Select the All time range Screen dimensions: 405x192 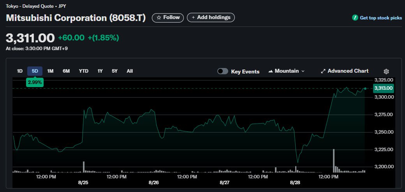[x=130, y=71]
